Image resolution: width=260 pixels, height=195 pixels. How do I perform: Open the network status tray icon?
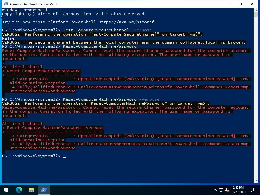(221, 190)
